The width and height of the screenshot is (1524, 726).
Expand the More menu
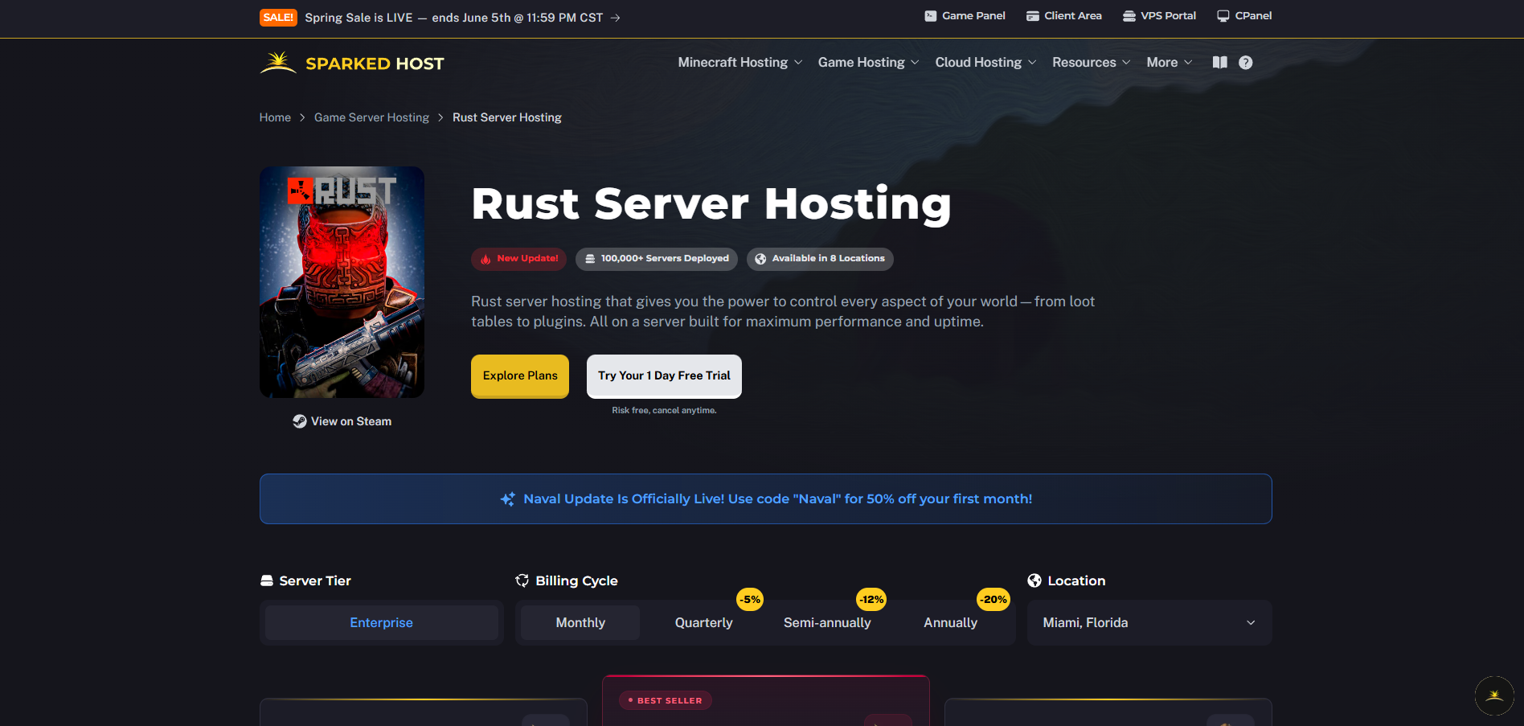click(1170, 63)
